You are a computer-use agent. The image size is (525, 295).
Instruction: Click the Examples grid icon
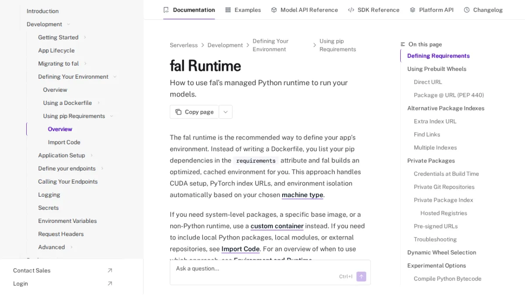228,10
